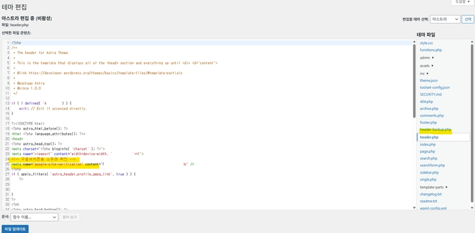475x233 pixels.
Task: Open SECURITY.md file
Action: coord(431,95)
